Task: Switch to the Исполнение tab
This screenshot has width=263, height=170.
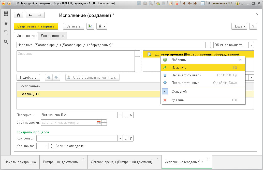Action: pyautogui.click(x=26, y=36)
